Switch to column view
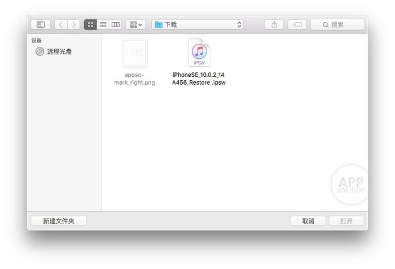Image resolution: width=395 pixels, height=269 pixels. (115, 24)
